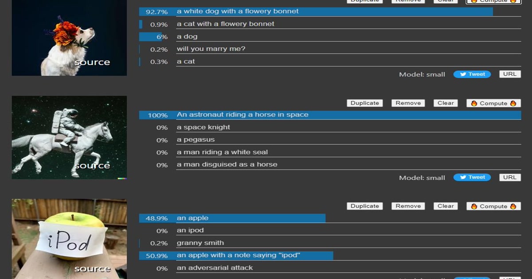This screenshot has width=532, height=279.
Task: Duplicate the astronaut horse row
Action: (x=365, y=103)
